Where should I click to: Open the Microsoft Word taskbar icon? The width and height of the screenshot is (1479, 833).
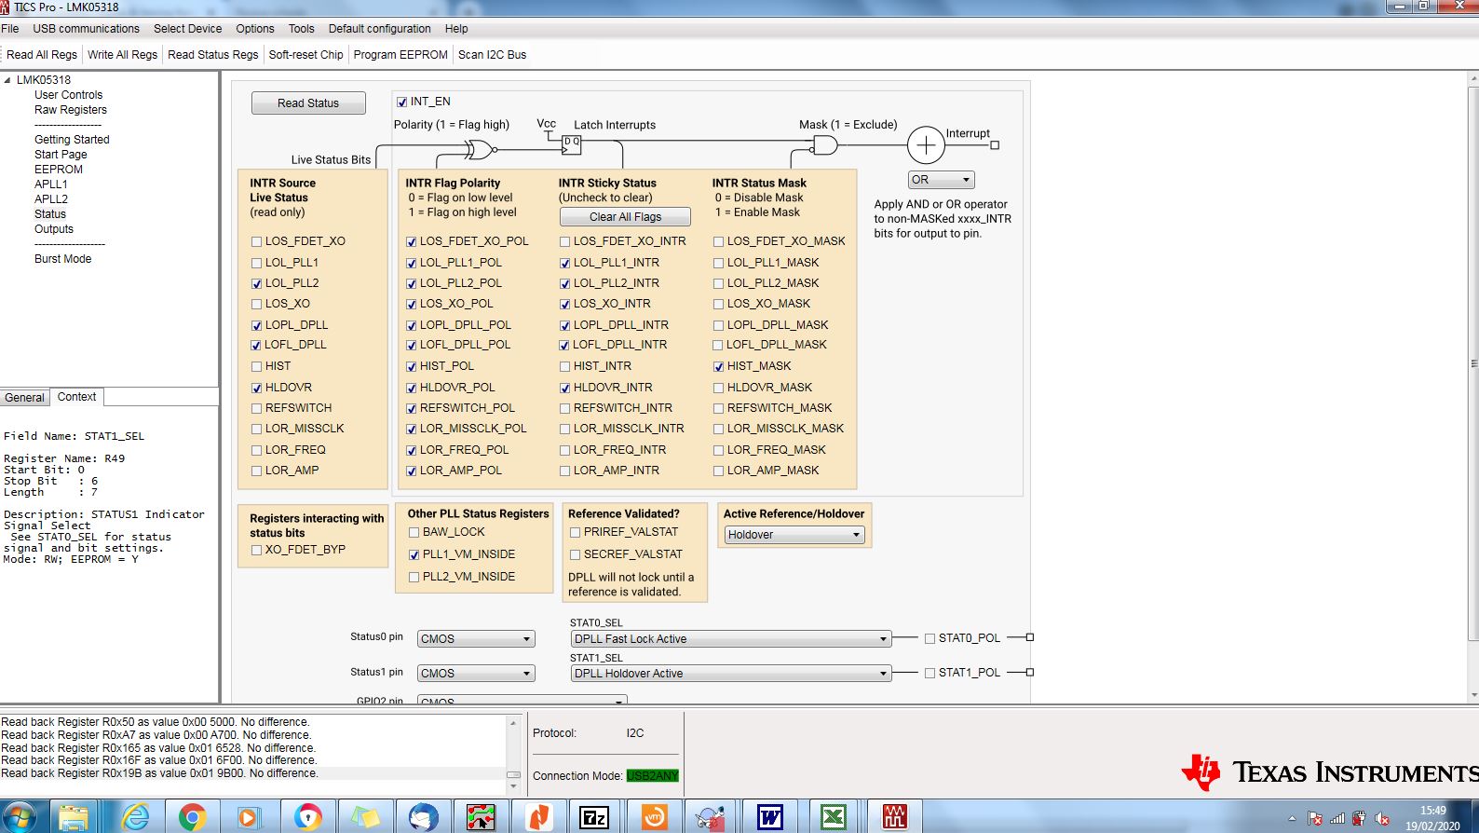769,817
